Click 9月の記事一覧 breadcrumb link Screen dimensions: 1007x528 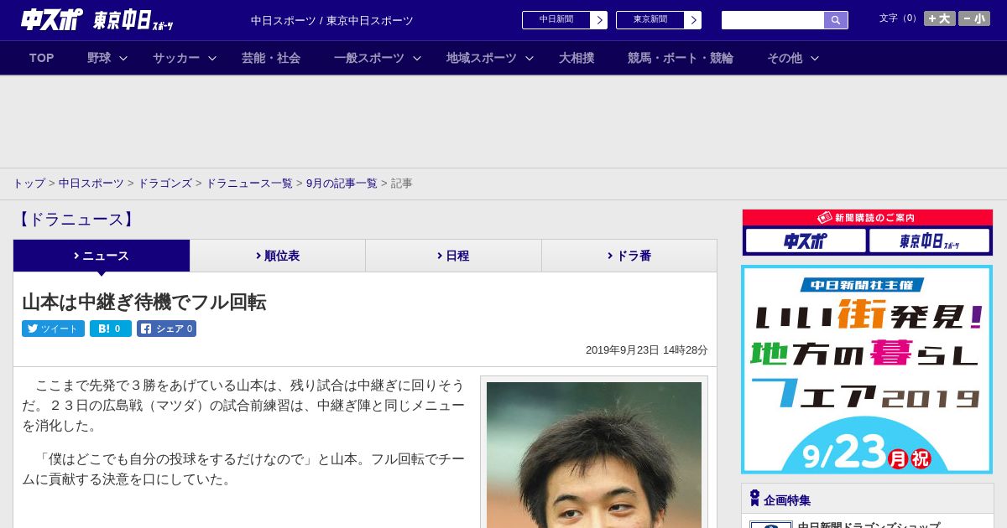point(342,183)
